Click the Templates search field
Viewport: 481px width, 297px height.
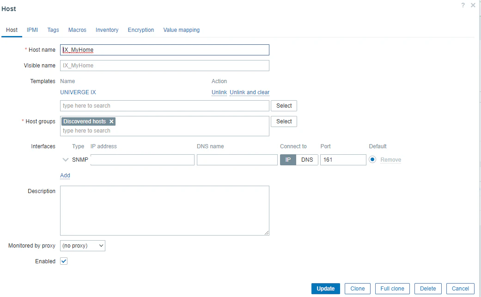165,106
